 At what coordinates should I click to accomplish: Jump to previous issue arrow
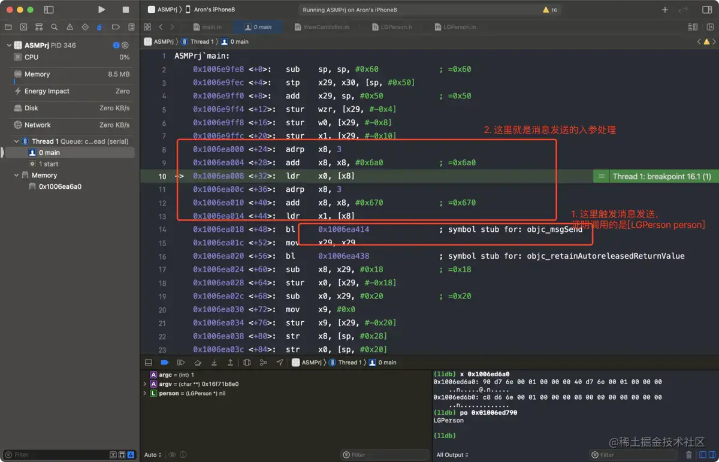[x=699, y=42]
